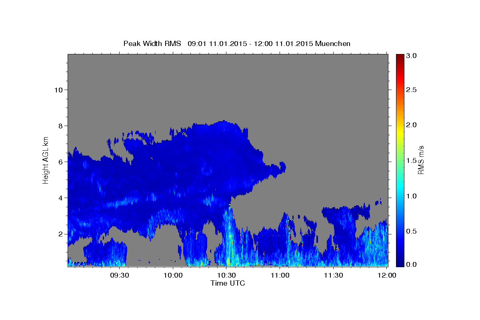
Task: Click the dark blue bottom of colorbar
Action: 400,263
